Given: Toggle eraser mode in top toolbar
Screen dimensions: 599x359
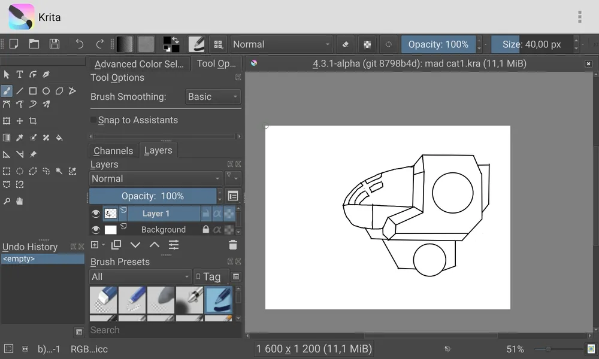Looking at the screenshot, I should 346,44.
